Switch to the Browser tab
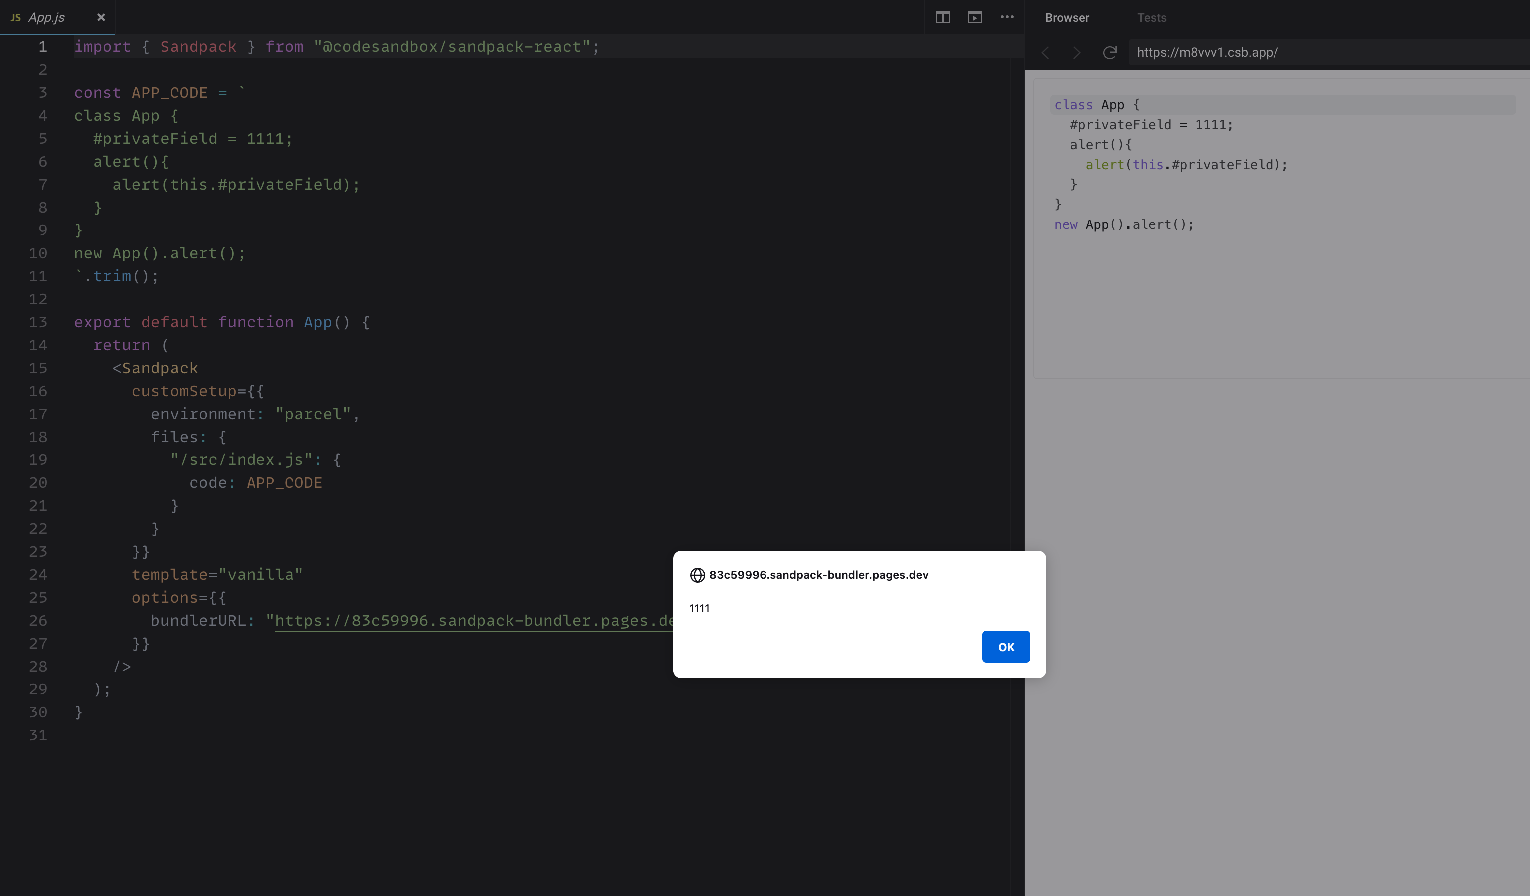 tap(1067, 17)
